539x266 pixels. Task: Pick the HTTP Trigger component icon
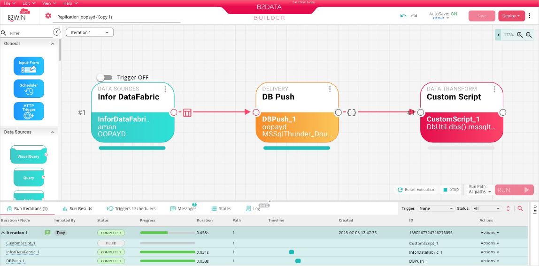(x=29, y=111)
